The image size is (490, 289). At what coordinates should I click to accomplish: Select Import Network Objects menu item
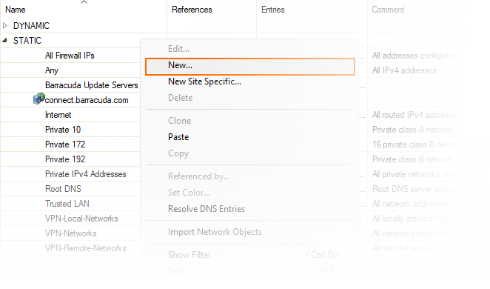[215, 232]
